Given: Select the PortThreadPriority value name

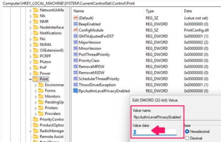Looking at the screenshot, I should click(x=94, y=55).
